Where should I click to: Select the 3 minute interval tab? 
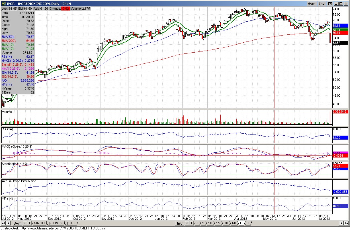(x=197, y=223)
